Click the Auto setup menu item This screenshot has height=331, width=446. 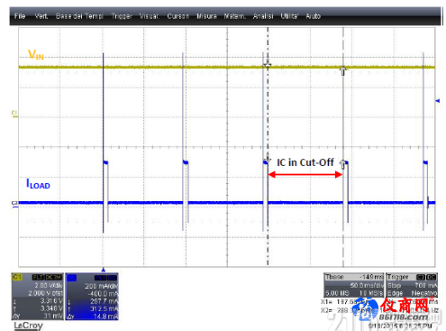314,16
